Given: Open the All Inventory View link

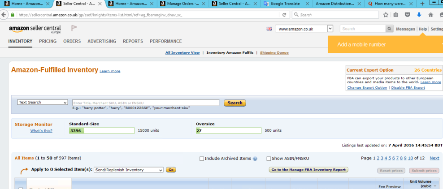Looking at the screenshot, I should coord(182,53).
